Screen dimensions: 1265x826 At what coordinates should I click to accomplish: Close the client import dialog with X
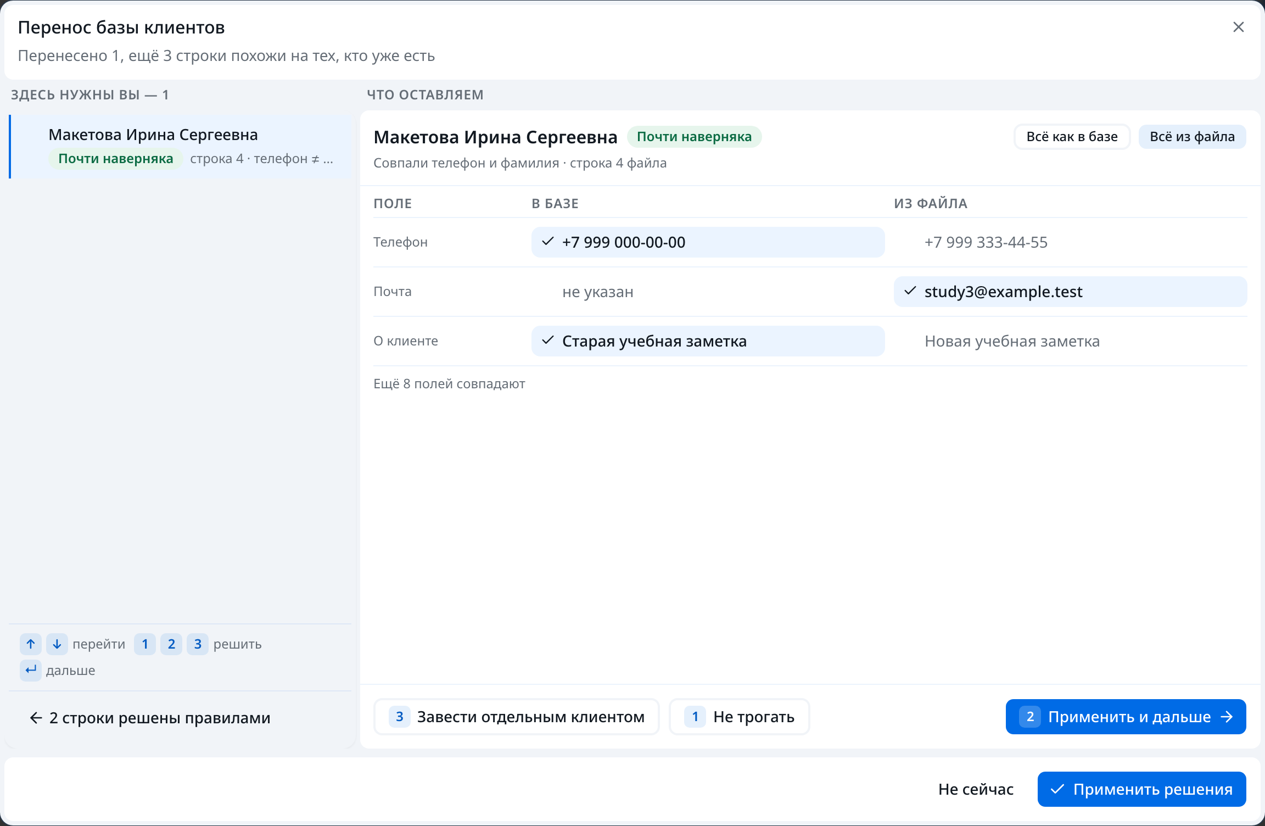(x=1238, y=27)
